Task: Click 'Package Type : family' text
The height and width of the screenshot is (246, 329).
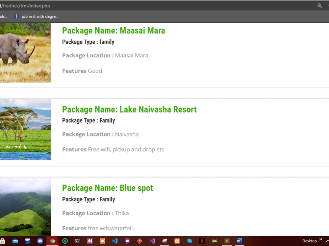Action: coord(88,42)
